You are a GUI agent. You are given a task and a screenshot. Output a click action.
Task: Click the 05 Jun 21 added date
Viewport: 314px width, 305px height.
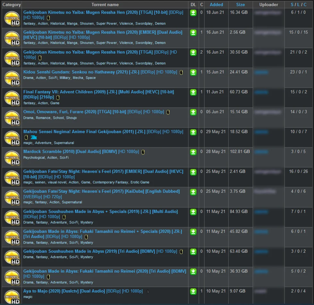(215, 112)
